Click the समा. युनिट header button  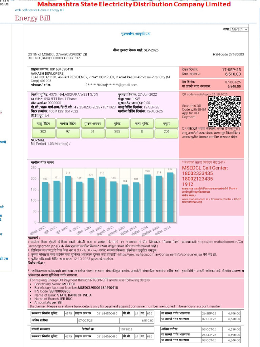click(x=142, y=123)
